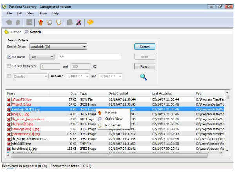
Task: Switch to the Browse tab
Action: 13,32
